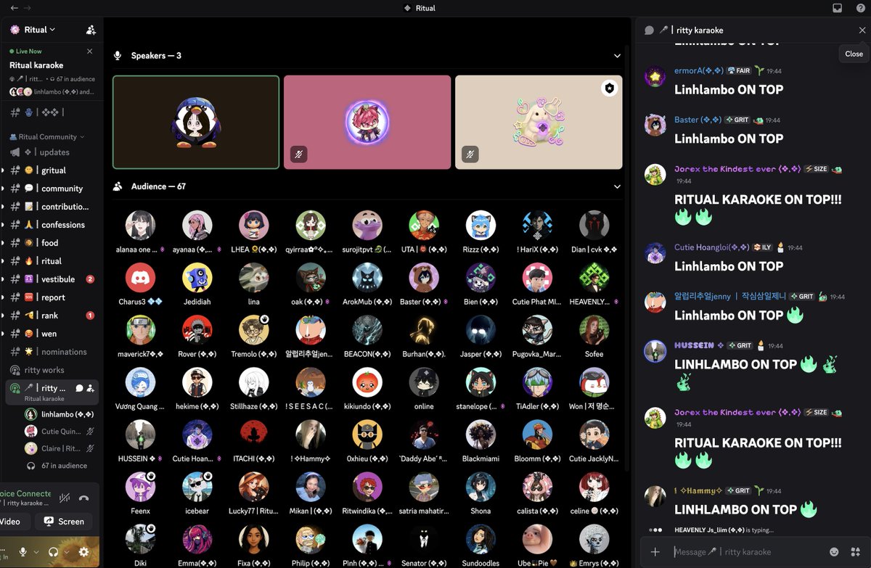Open the emoji picker in chat
This screenshot has width=871, height=568.
point(834,552)
